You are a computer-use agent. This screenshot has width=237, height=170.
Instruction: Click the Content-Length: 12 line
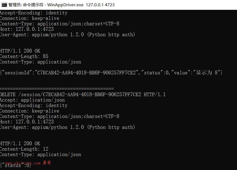(24, 149)
